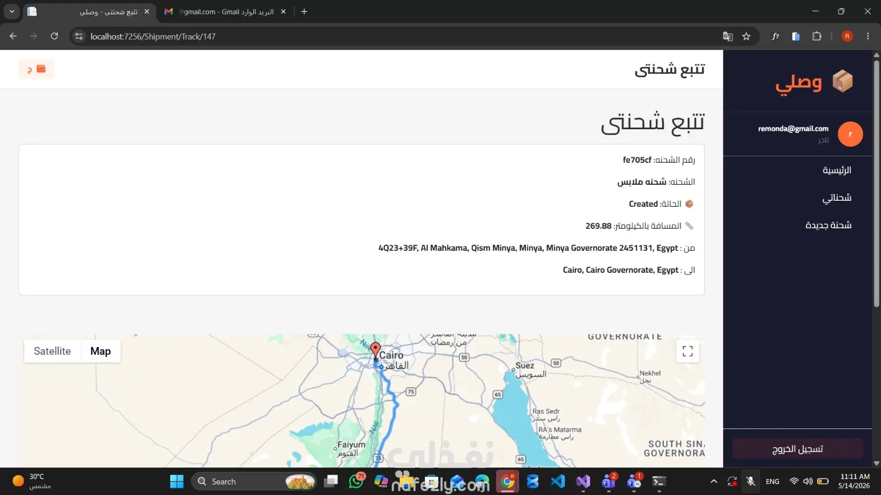Click the شحنه ملابس shipment name
Viewport: 881px width, 495px height.
coord(641,182)
